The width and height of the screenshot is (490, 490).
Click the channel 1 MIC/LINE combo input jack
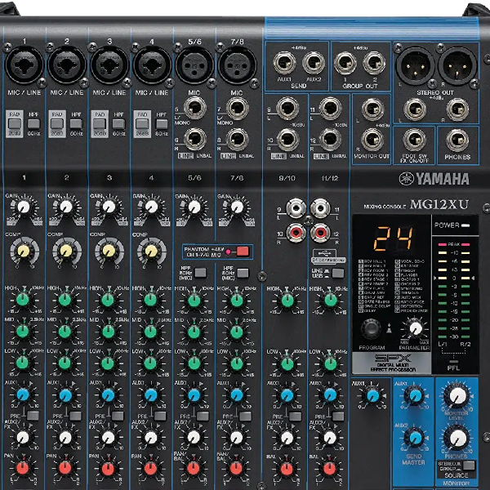click(x=24, y=65)
